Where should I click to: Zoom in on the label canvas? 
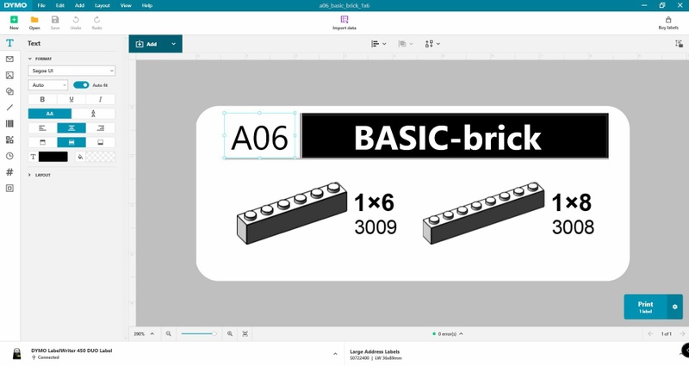coord(230,334)
